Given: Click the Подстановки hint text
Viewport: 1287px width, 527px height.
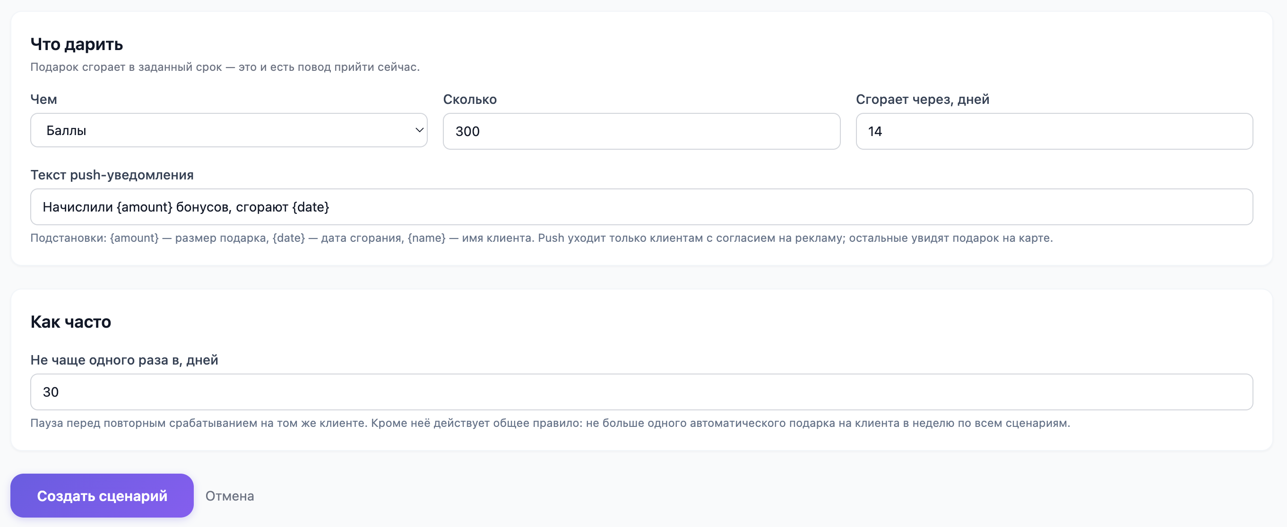Looking at the screenshot, I should 542,238.
